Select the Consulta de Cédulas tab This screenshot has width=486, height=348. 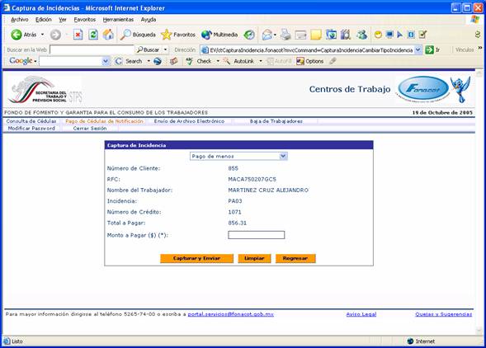point(31,121)
